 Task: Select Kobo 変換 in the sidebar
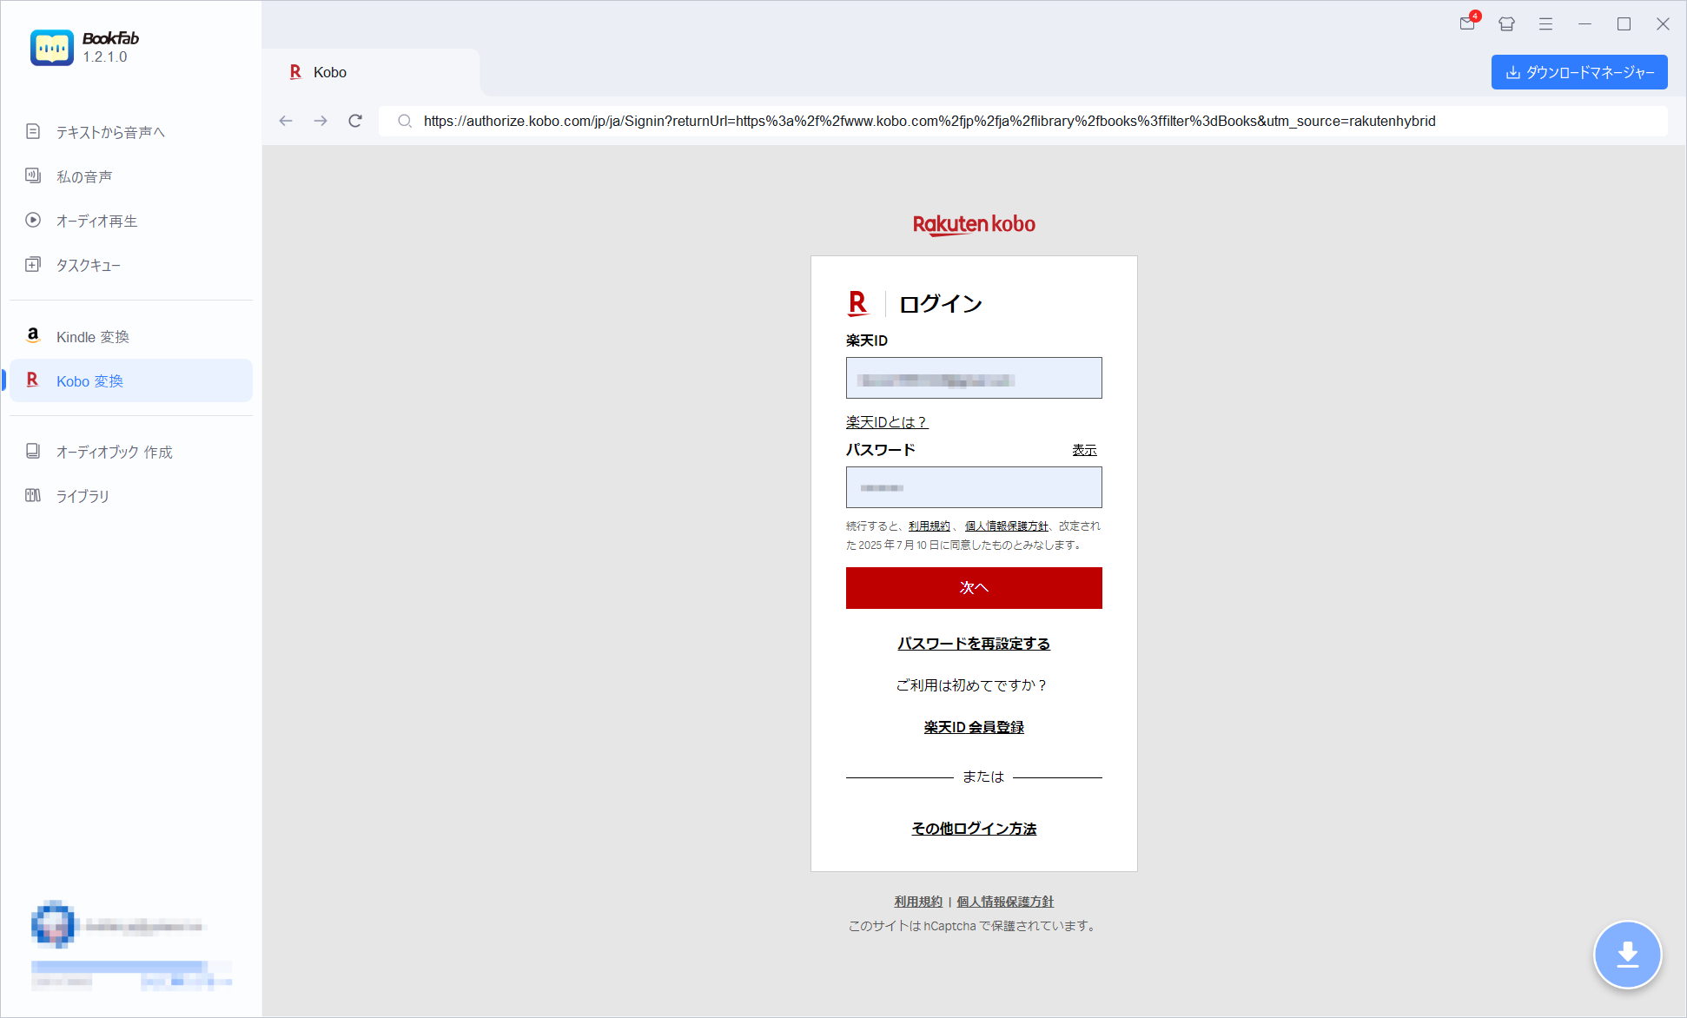click(89, 380)
